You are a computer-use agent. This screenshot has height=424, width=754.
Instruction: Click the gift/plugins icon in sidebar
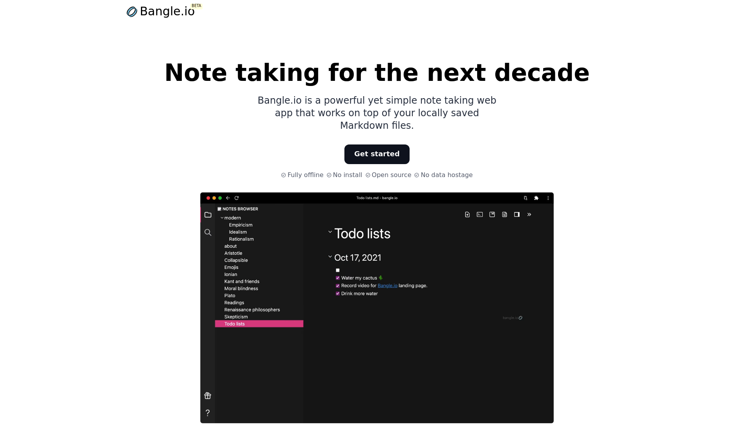click(208, 395)
